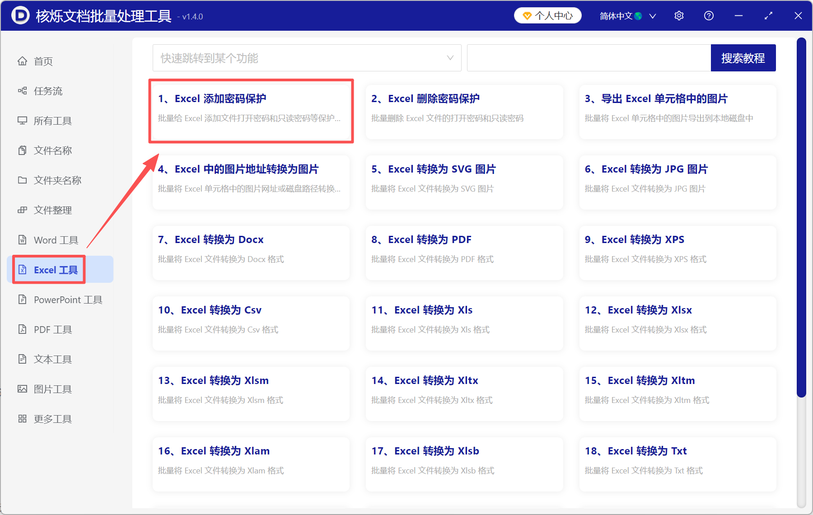
Task: Open the 文件整理 file organizer
Action: pyautogui.click(x=52, y=210)
